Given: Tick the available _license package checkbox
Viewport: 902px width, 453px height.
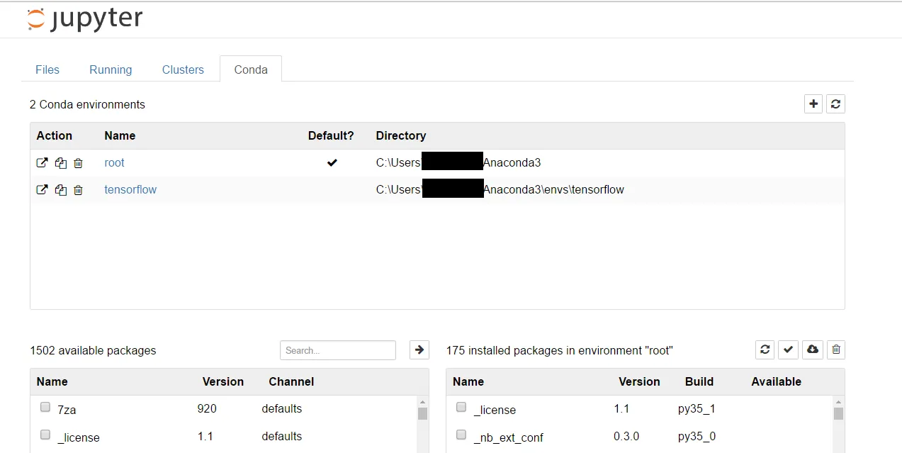Looking at the screenshot, I should [x=45, y=435].
